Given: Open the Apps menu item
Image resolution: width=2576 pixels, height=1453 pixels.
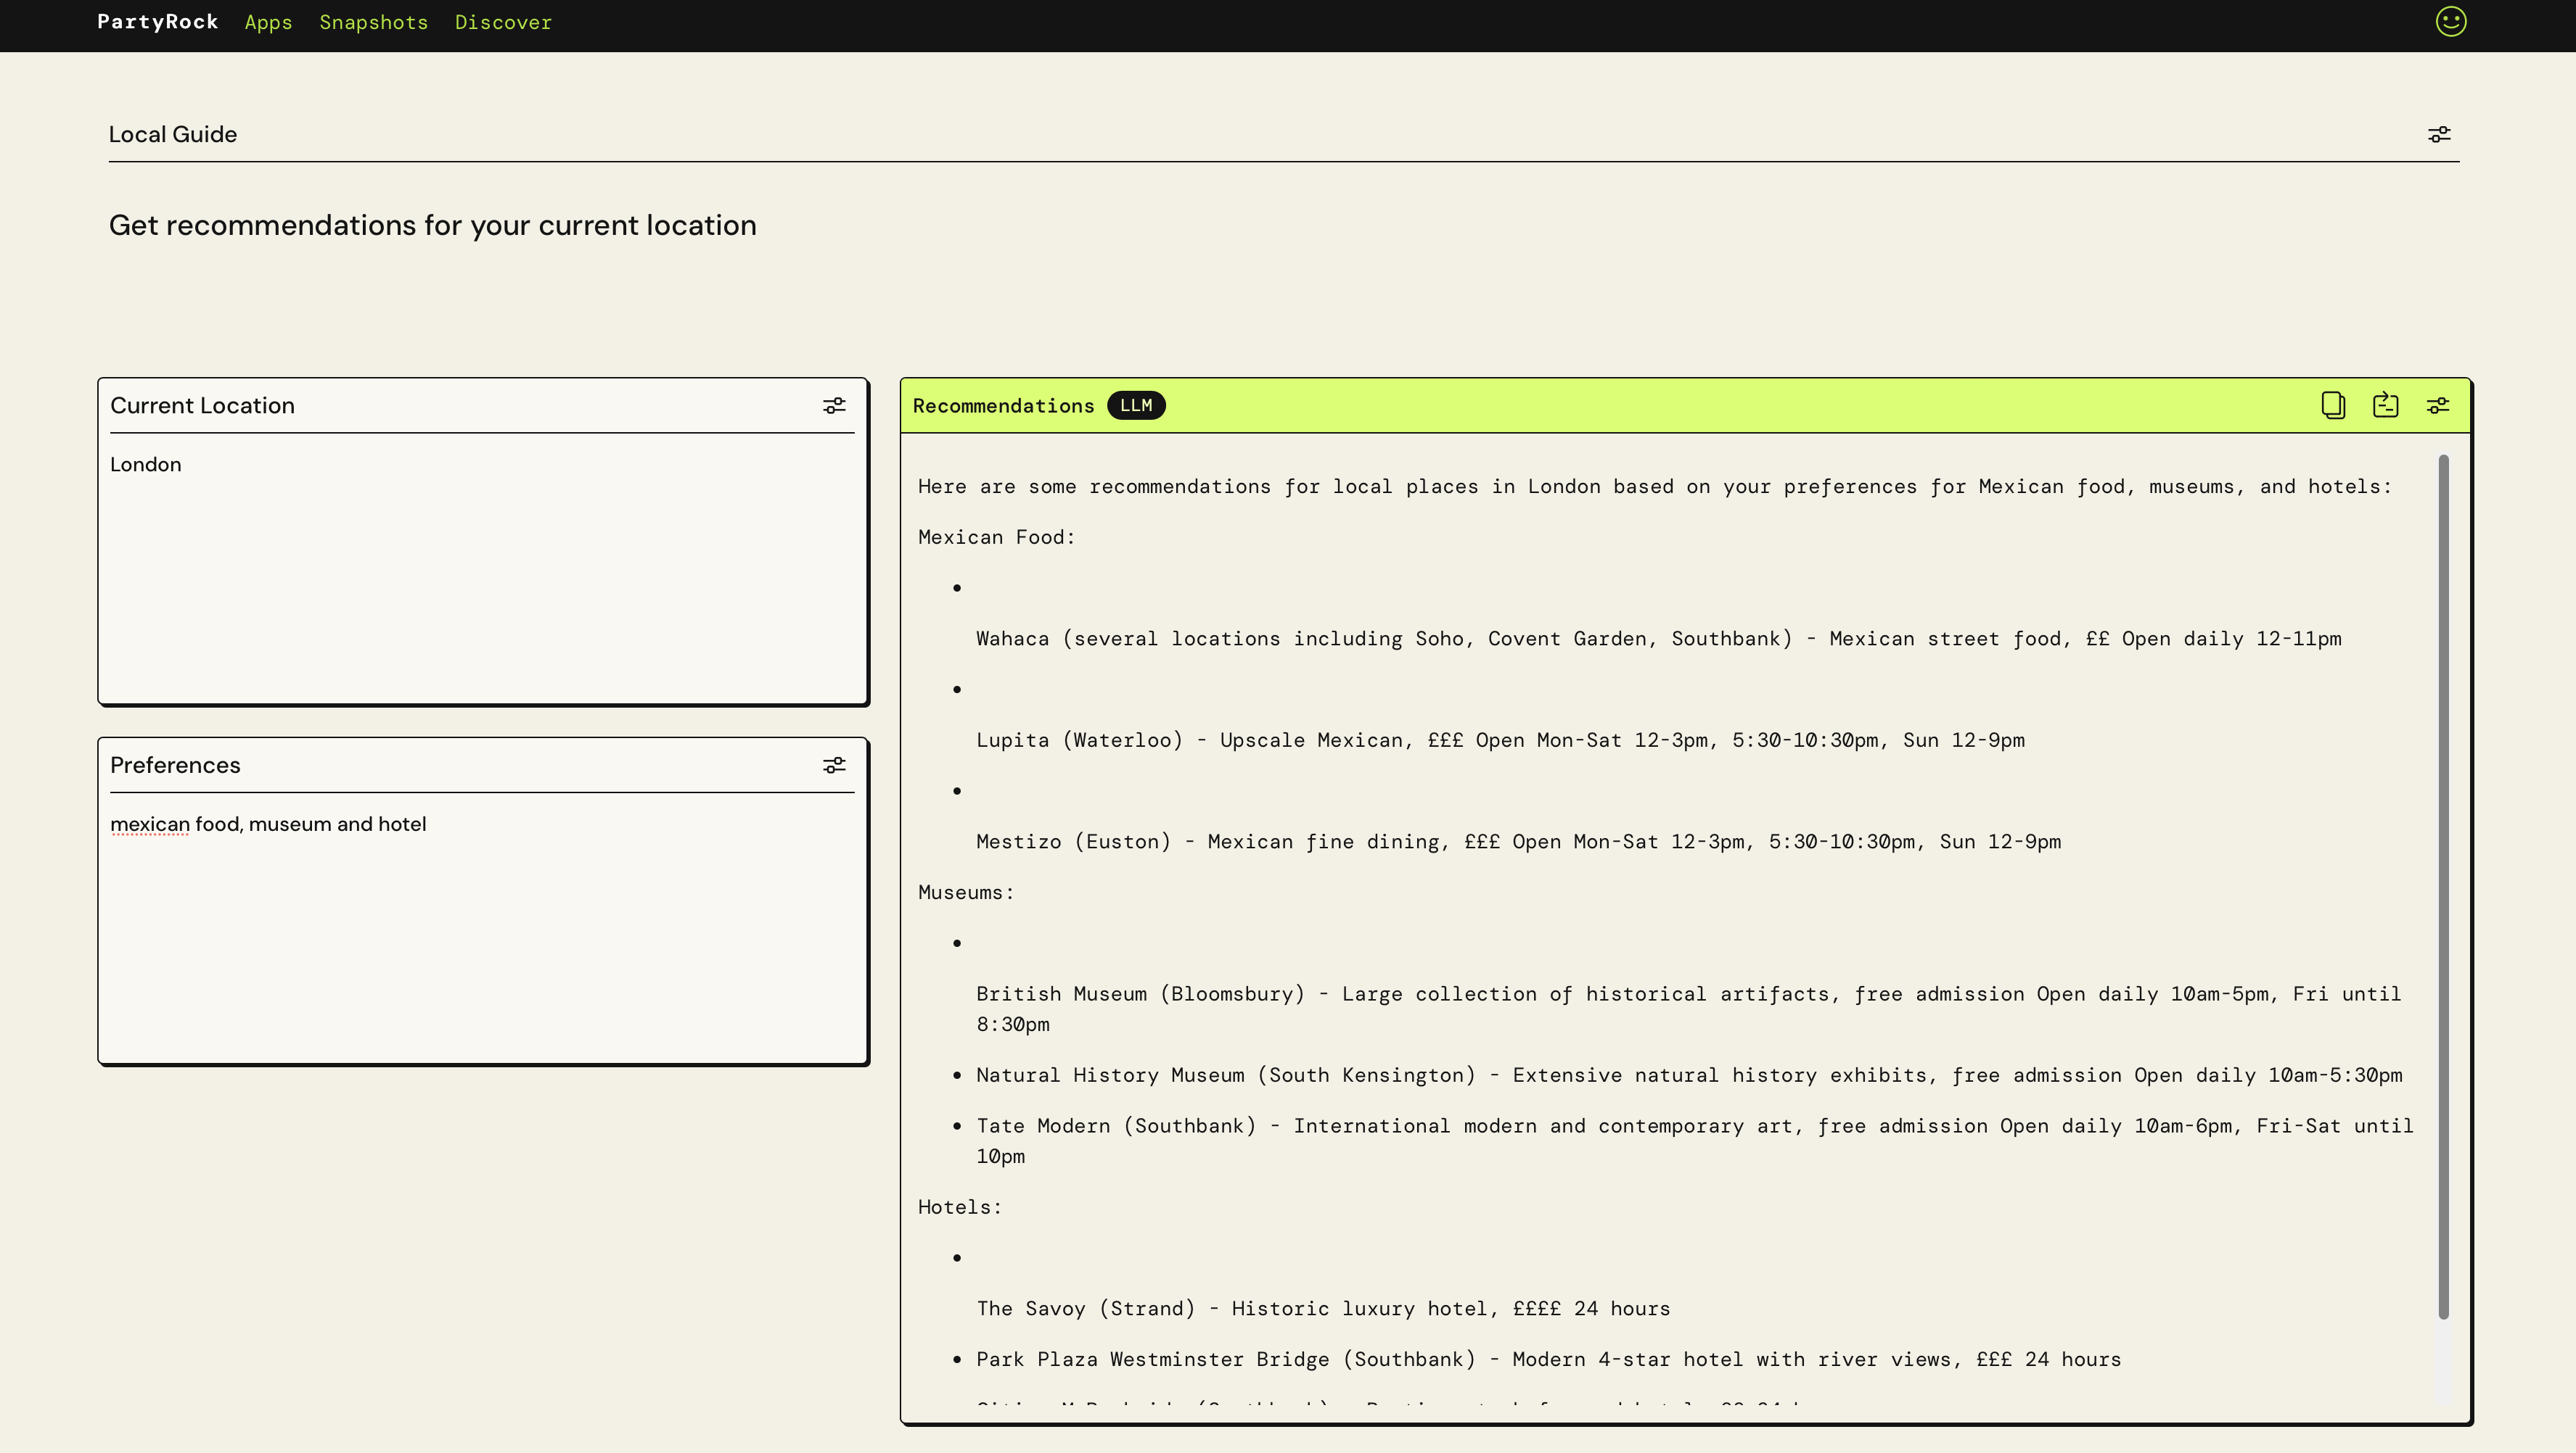Looking at the screenshot, I should click(268, 22).
